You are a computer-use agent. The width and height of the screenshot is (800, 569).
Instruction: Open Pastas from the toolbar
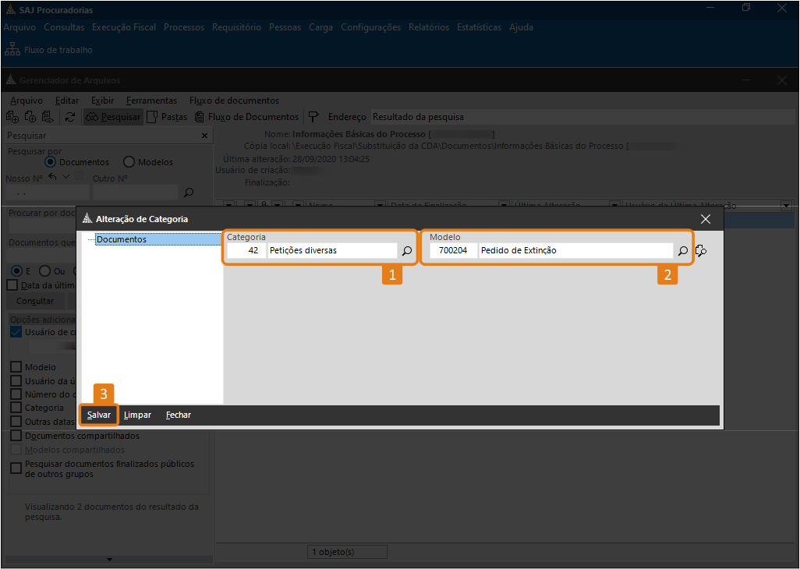click(167, 117)
